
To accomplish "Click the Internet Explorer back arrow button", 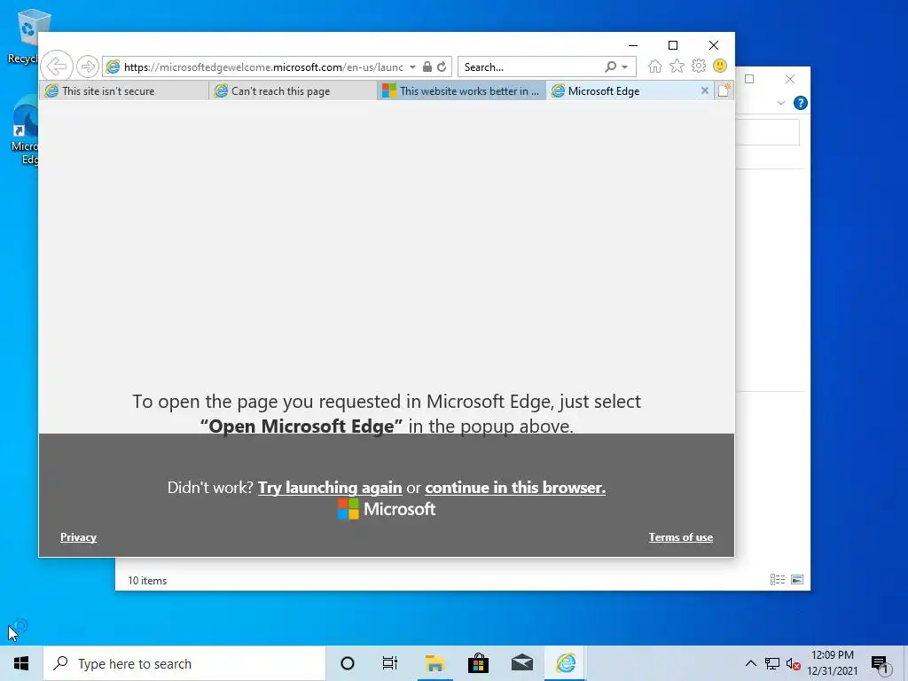I will (57, 66).
